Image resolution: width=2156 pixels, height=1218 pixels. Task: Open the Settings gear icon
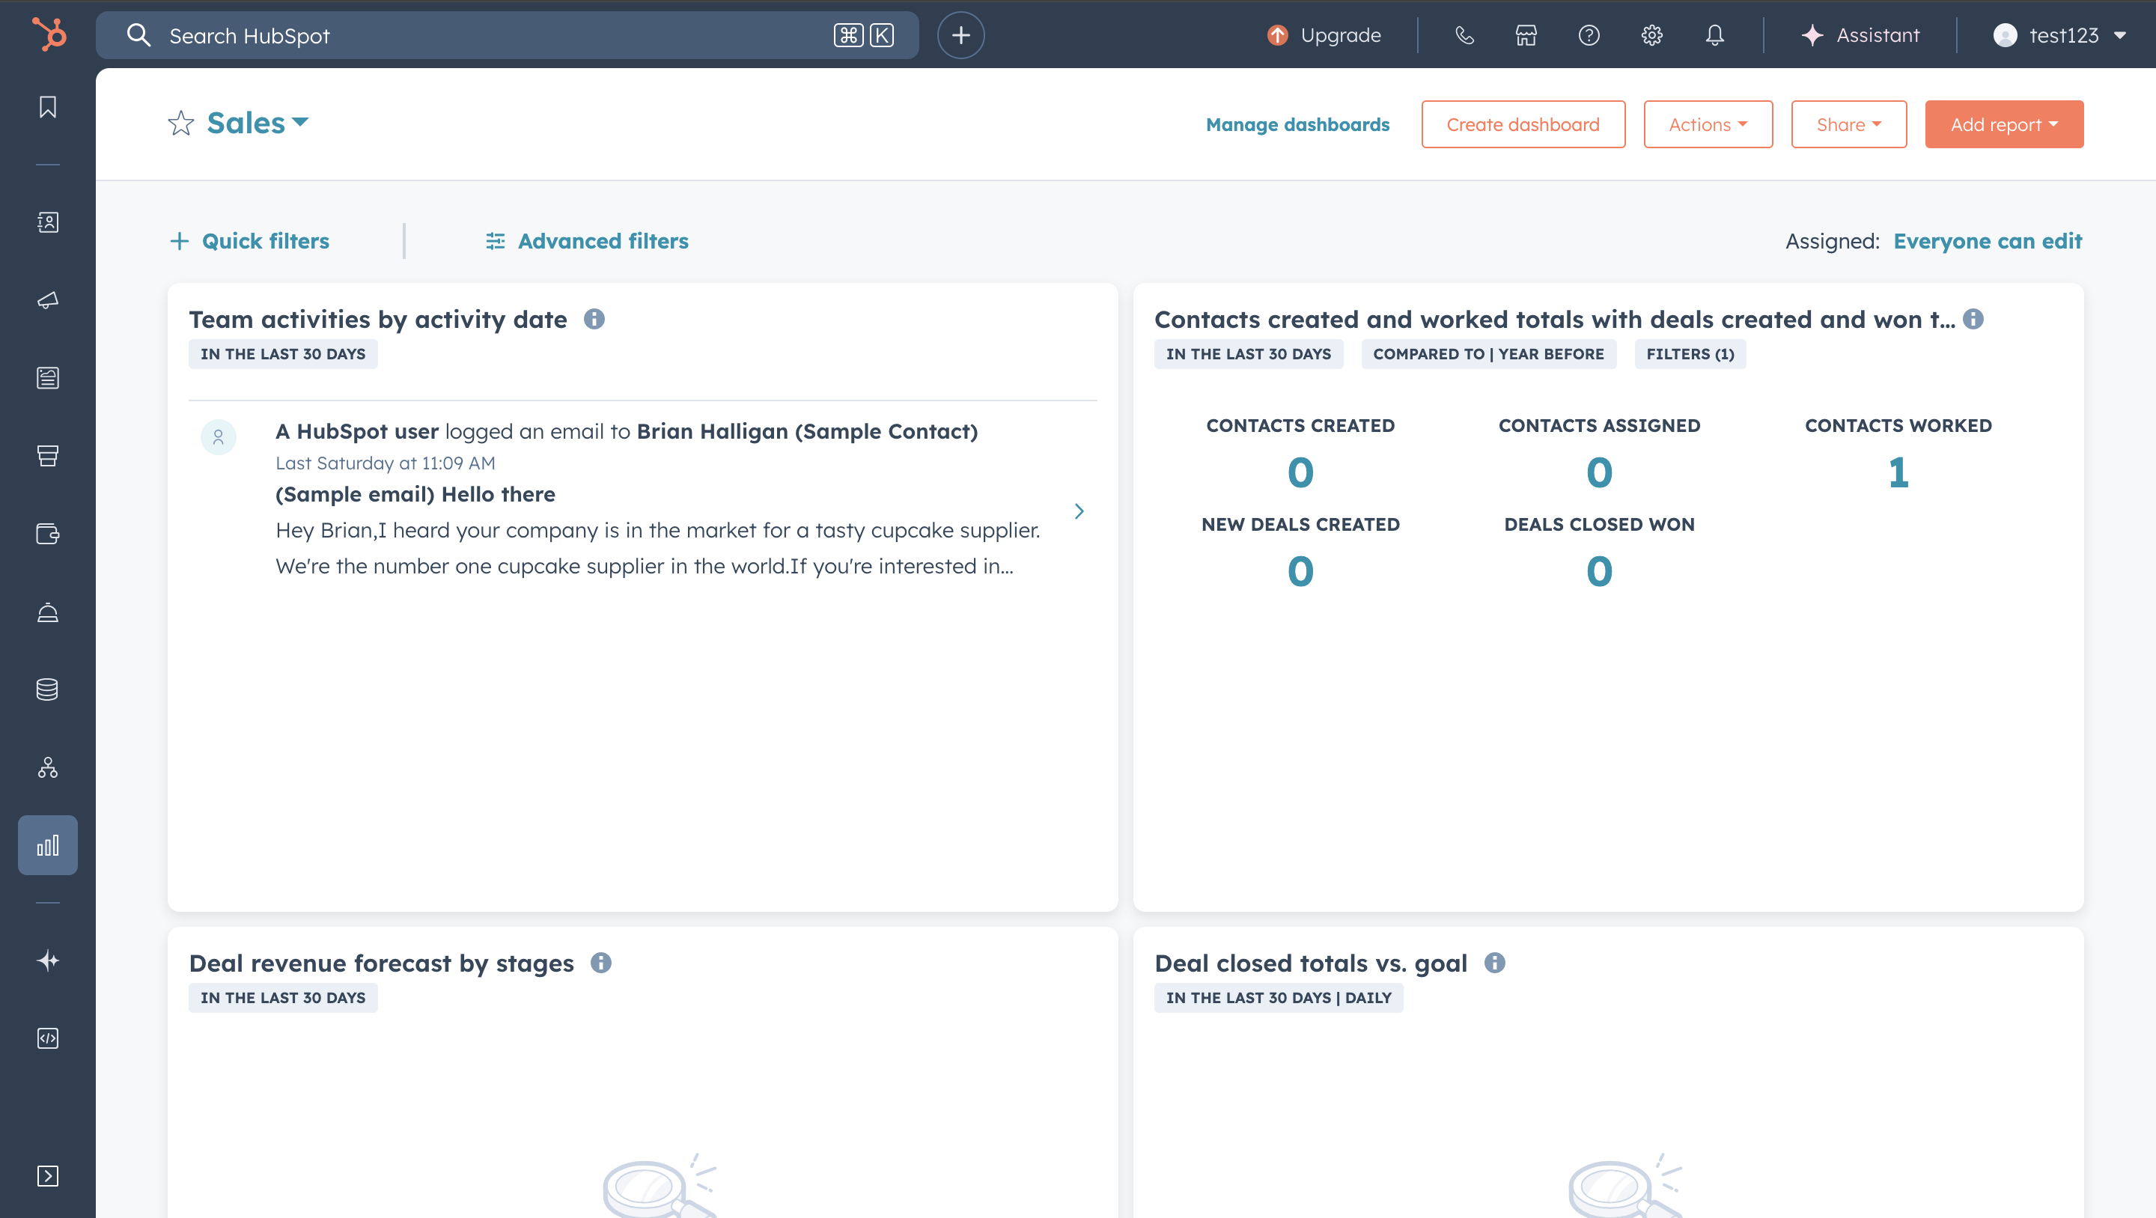tap(1651, 35)
